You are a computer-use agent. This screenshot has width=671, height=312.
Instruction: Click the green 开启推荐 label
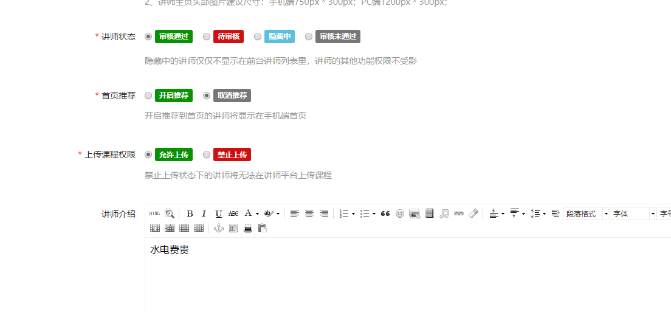174,95
